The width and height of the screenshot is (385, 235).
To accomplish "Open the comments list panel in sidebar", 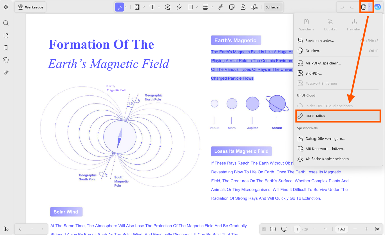I will coord(6,60).
